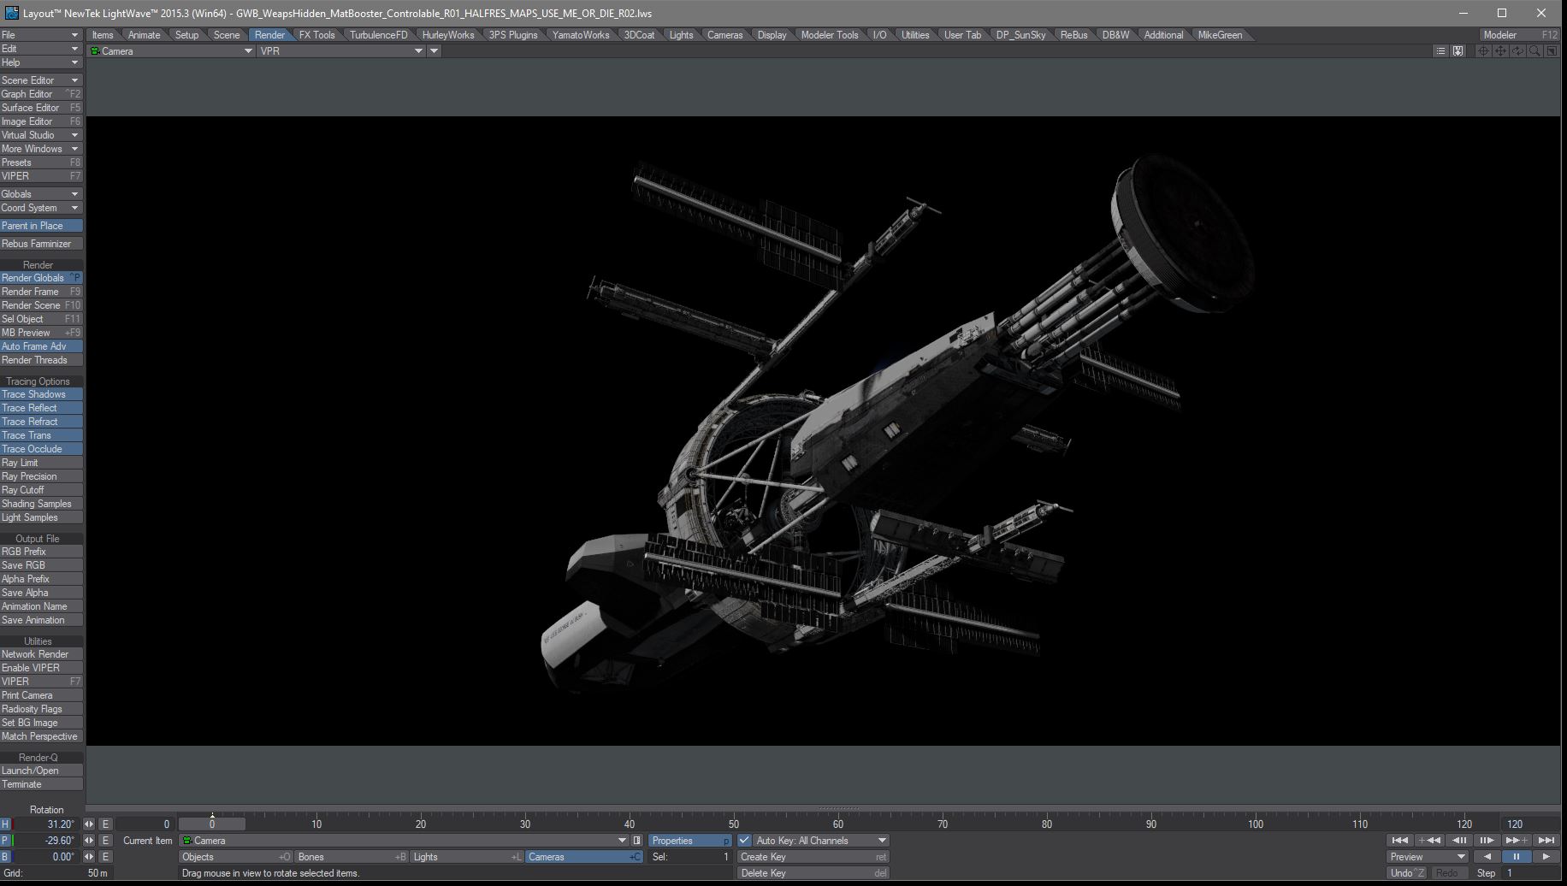
Task: Click the save viewport layout floppy icon
Action: coord(1458,51)
